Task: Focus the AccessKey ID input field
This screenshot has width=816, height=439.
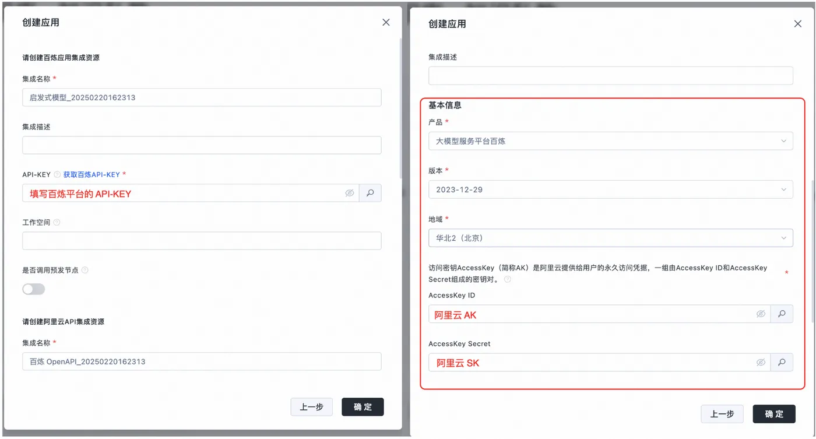Action: click(x=599, y=314)
